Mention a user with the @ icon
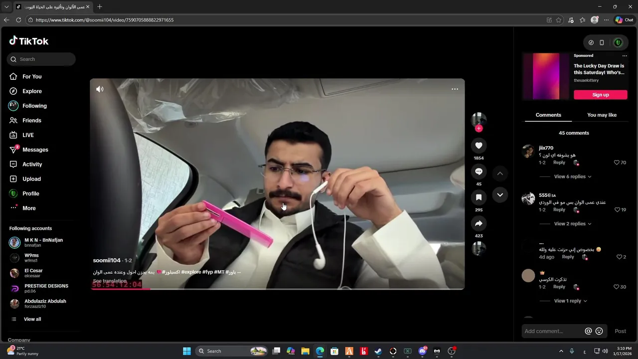 point(588,331)
